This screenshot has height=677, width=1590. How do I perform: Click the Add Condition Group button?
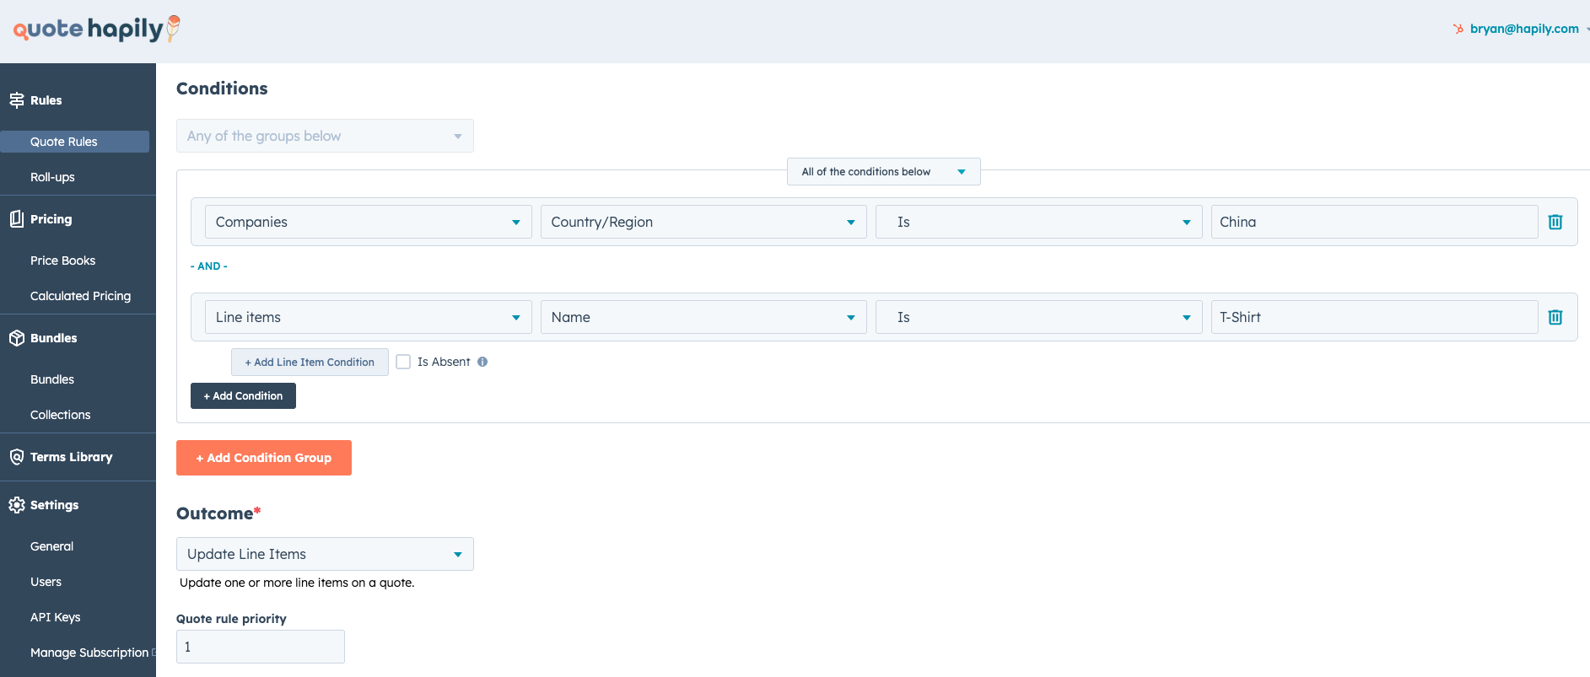pyautogui.click(x=264, y=458)
